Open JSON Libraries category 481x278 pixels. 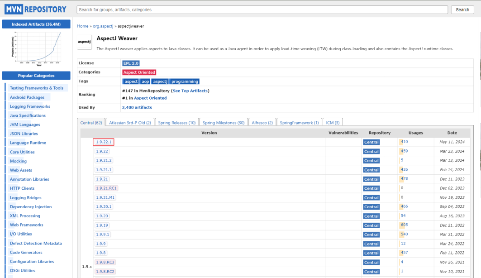[x=24, y=134]
